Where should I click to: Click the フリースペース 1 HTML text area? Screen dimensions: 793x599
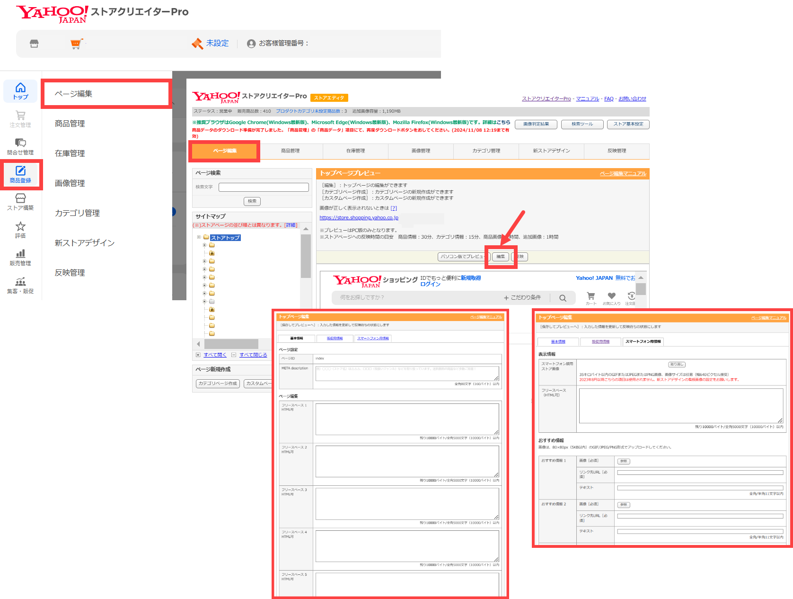[407, 419]
